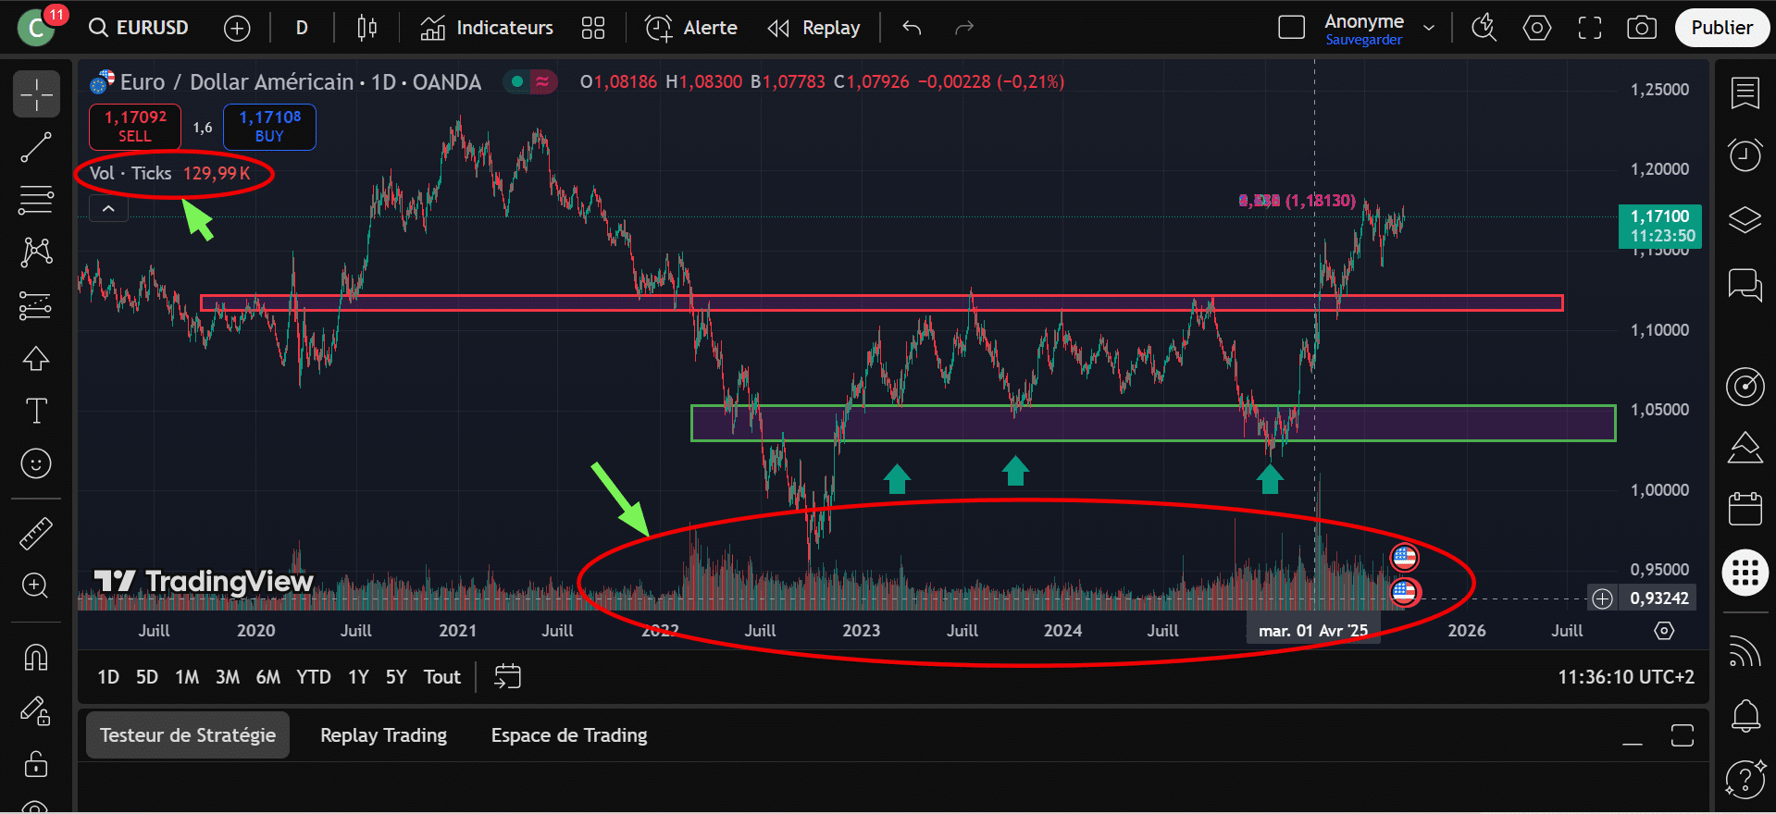Click the green current price label 1,17100
Viewport: 1776px width, 814px height.
point(1659,226)
